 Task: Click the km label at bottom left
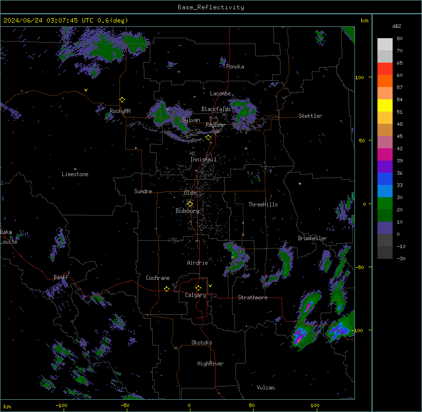7,406
